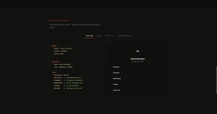Image resolution: width=217 pixels, height=114 pixels.
Task: Click the SO avatar circle
Action: tap(138, 51)
